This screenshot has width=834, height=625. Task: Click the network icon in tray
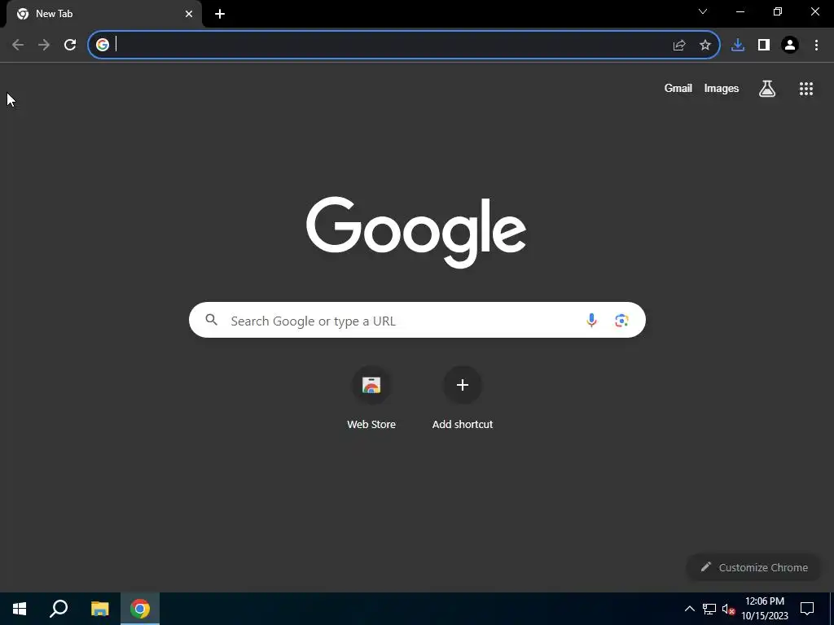(x=709, y=609)
